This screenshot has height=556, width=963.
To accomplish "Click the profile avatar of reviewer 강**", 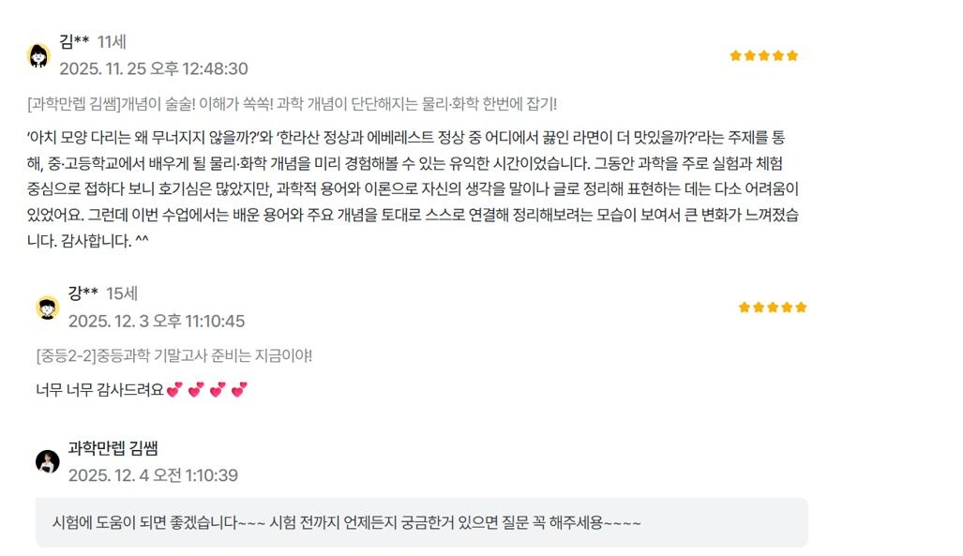I will (47, 308).
